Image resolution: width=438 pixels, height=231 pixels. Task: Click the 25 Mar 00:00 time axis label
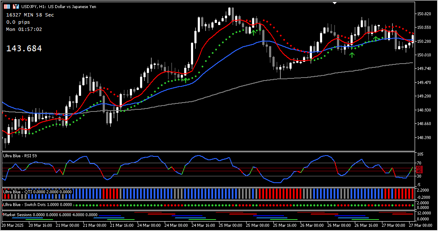[230, 225]
